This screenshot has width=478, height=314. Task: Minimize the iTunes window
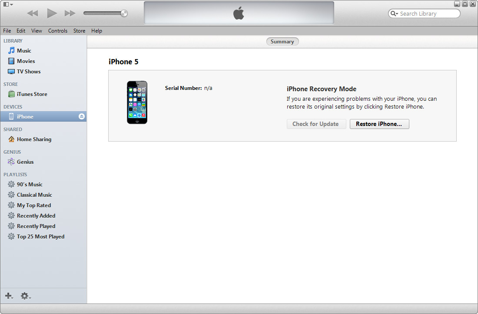[x=457, y=4]
